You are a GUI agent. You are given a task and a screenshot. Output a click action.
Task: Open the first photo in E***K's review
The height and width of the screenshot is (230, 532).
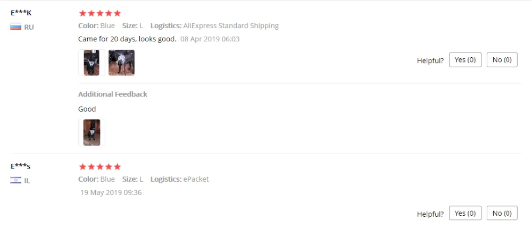click(x=92, y=63)
